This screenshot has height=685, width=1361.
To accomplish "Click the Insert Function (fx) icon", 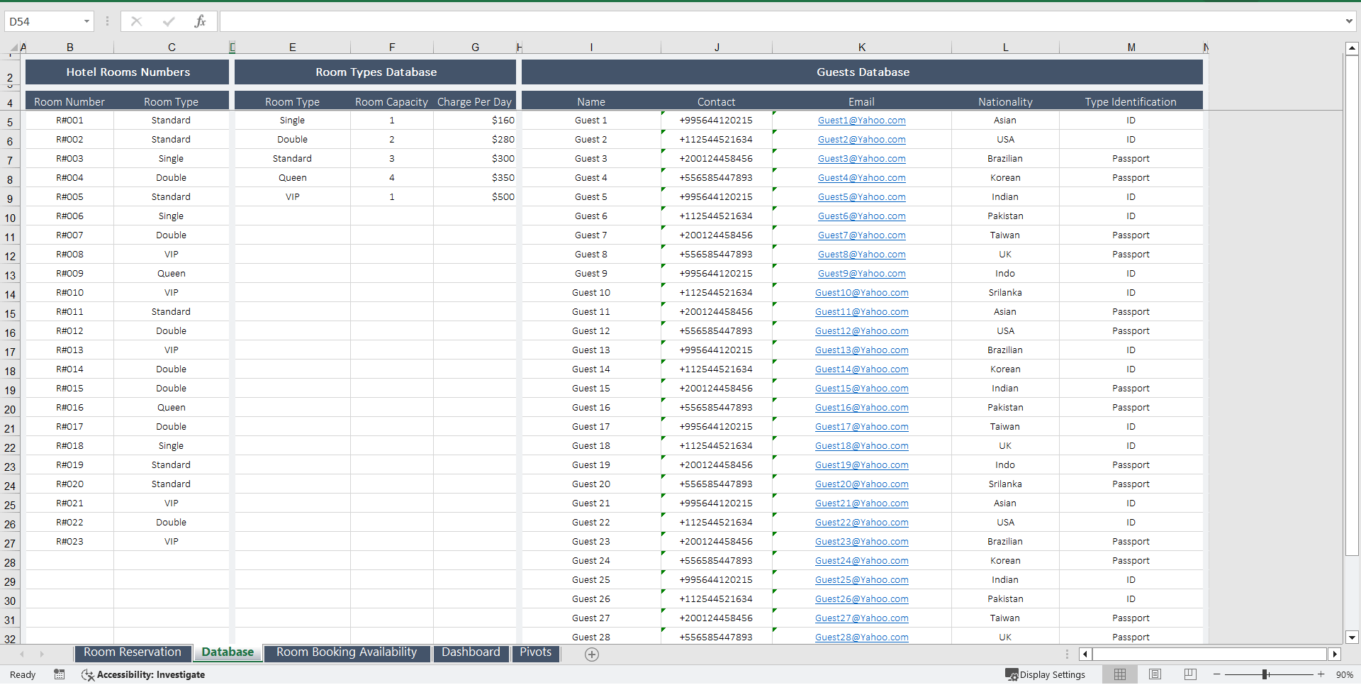I will click(x=201, y=21).
